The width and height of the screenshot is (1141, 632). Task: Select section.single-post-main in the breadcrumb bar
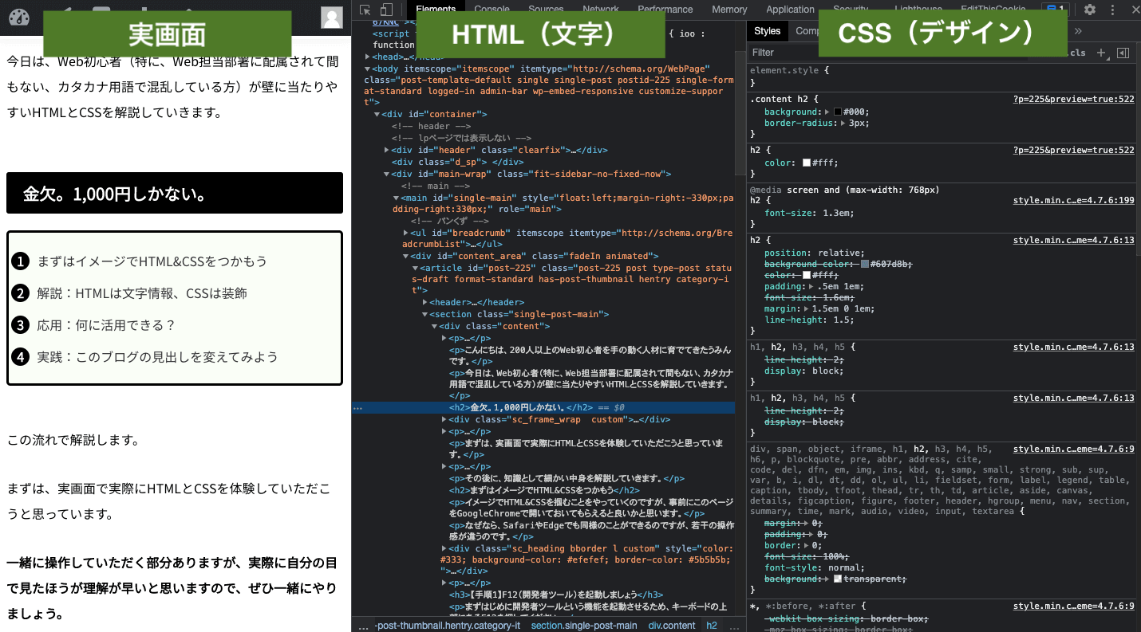[x=584, y=626]
